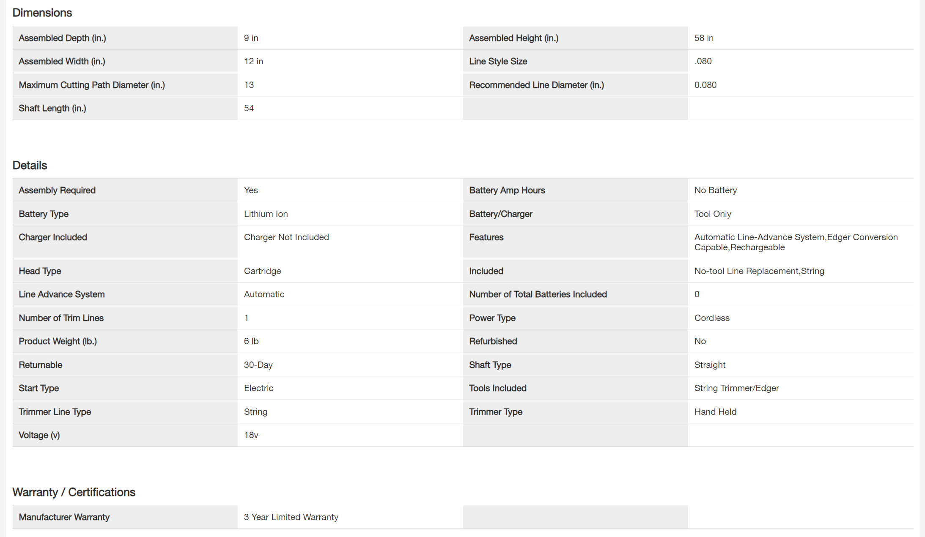925x537 pixels.
Task: Click the Battery Type value Lithium Ion
Action: (266, 214)
